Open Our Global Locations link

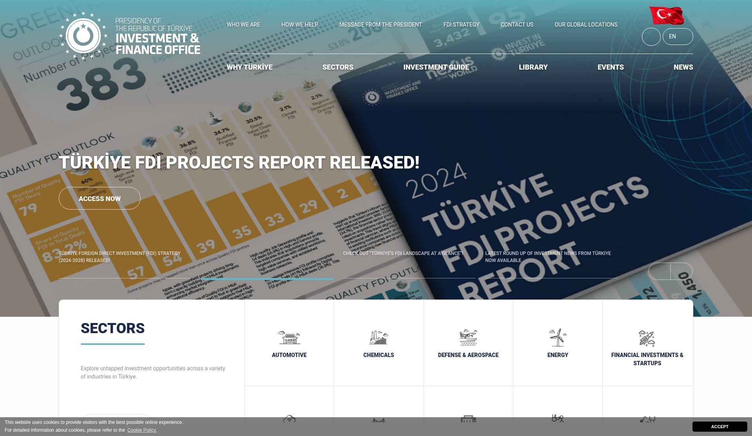coord(586,25)
